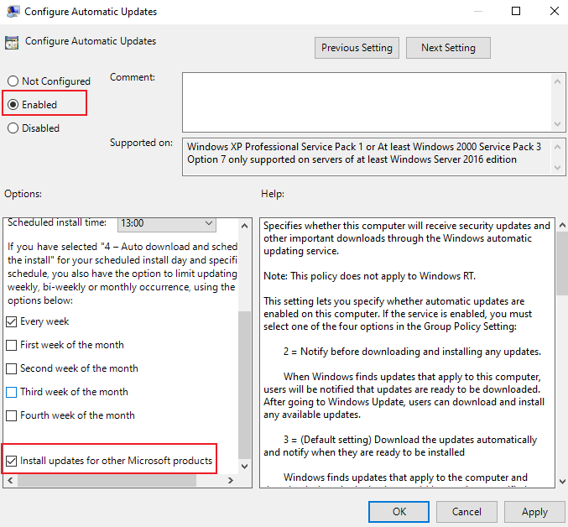The image size is (568, 527).
Task: Click the policy setting icon beside heading
Action: tap(12, 42)
